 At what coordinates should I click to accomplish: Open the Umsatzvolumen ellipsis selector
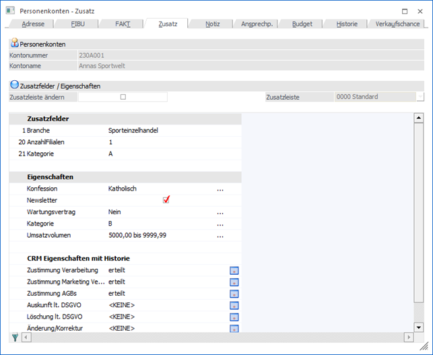click(220, 236)
